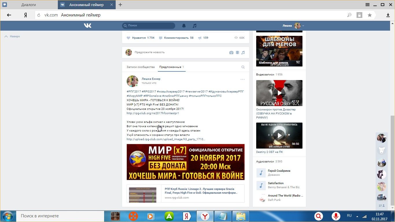Click Комментировать 58 button
The image size is (395, 222).
click(176, 38)
